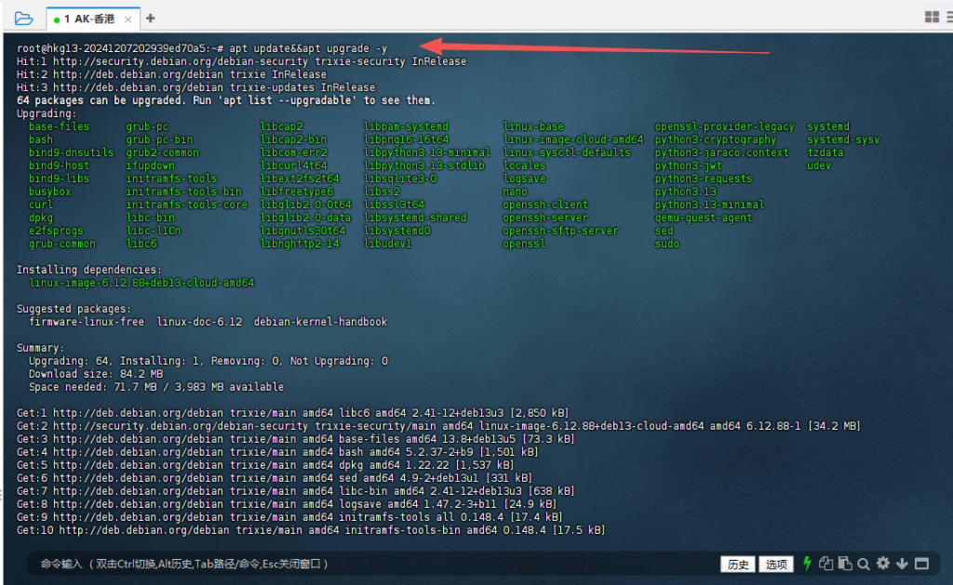Image resolution: width=953 pixels, height=585 pixels.
Task: Open the folder icon in the tab bar
Action: 23,19
